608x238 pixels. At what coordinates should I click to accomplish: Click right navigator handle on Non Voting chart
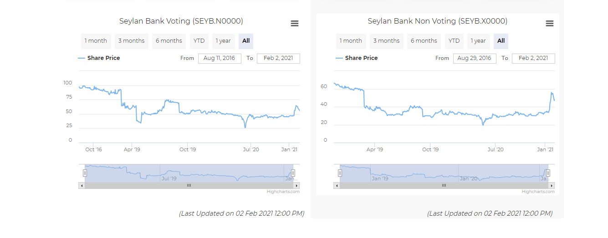548,173
